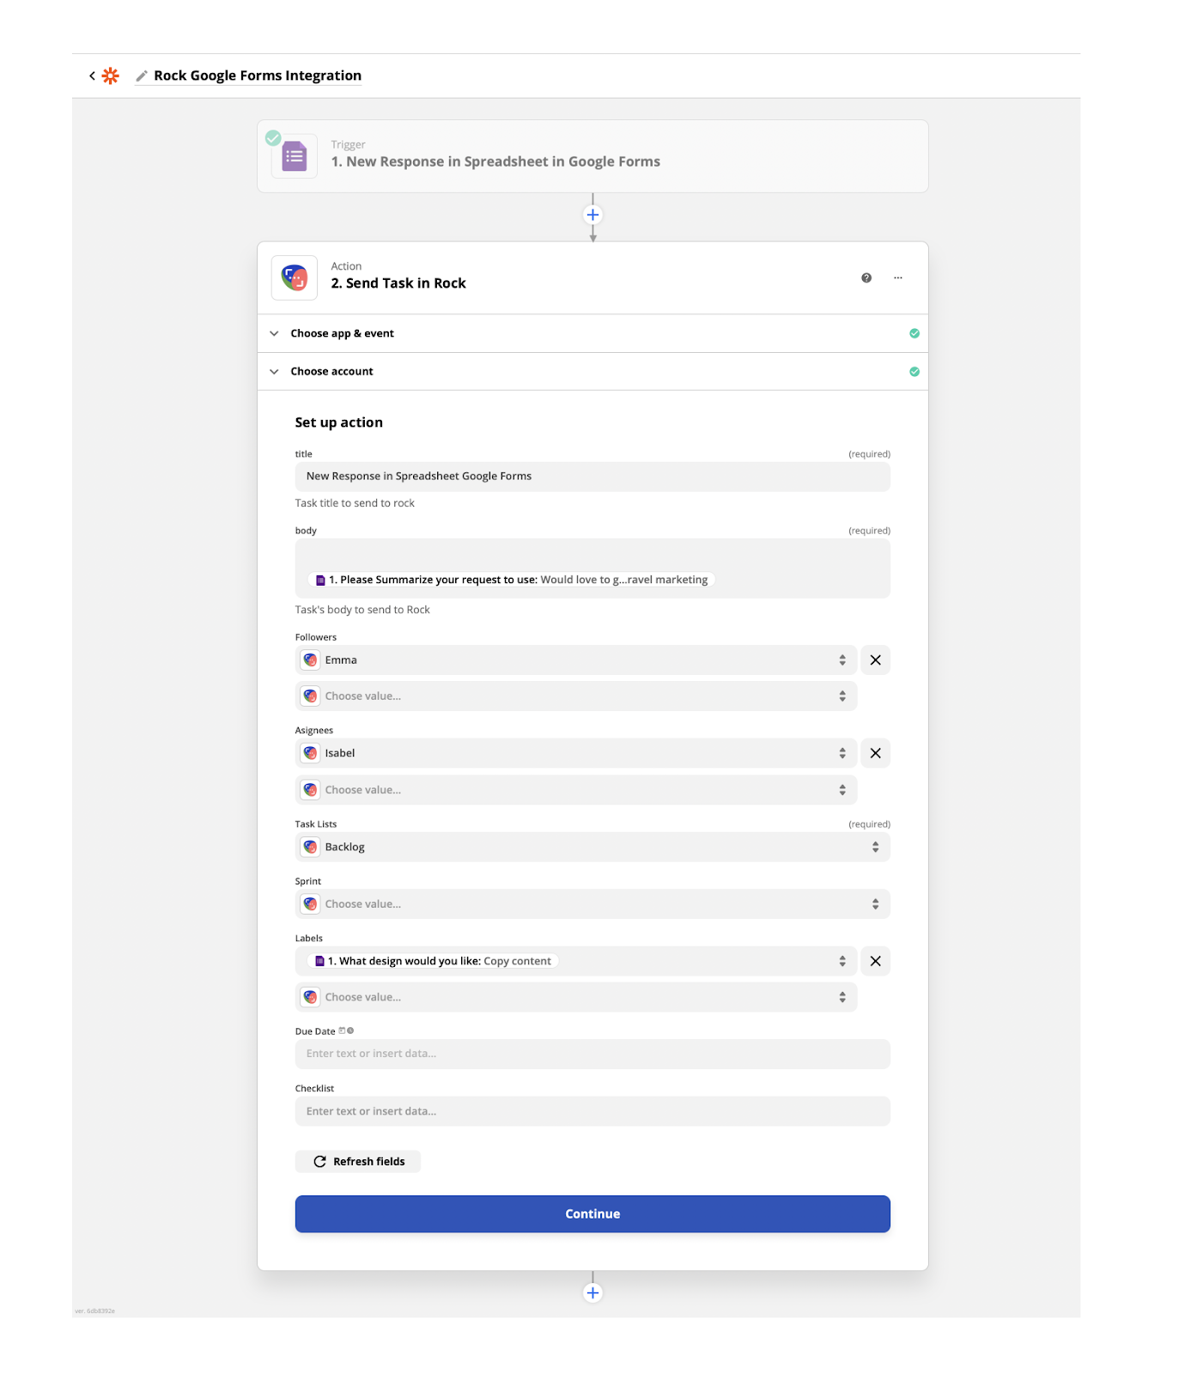Add a step between trigger and action

click(593, 215)
